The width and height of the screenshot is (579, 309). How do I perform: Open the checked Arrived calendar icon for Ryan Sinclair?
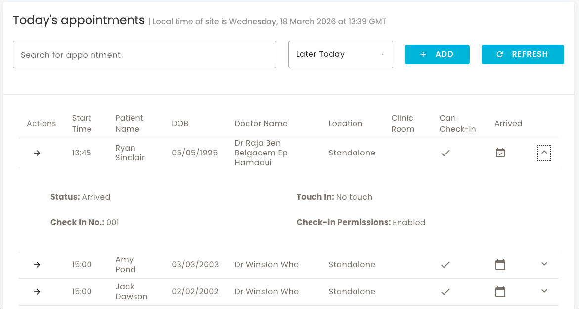500,153
